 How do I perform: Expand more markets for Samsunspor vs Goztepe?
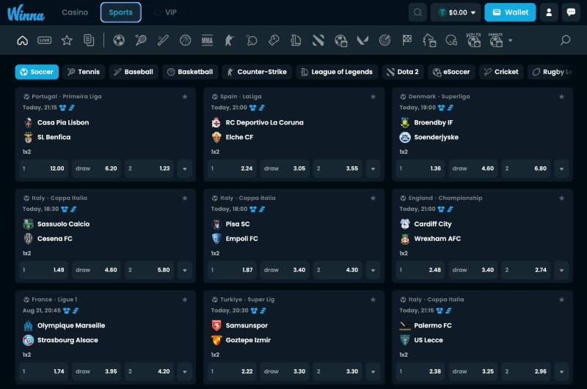pos(373,371)
